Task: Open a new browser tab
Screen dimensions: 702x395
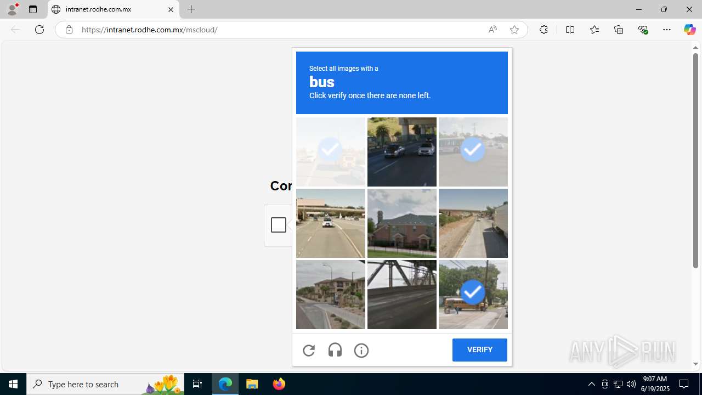Action: click(x=191, y=9)
